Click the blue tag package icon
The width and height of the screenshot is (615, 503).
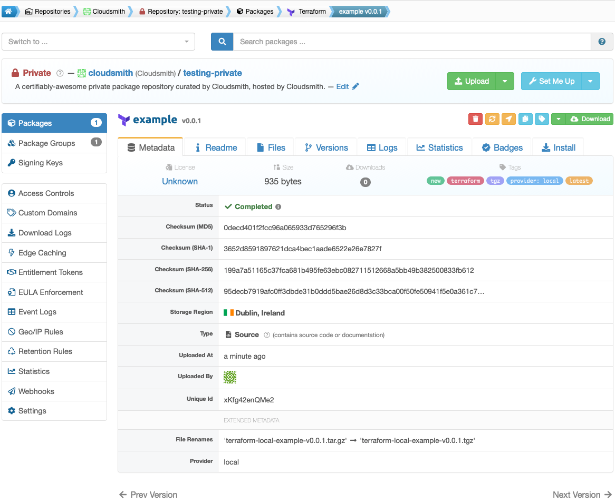542,119
